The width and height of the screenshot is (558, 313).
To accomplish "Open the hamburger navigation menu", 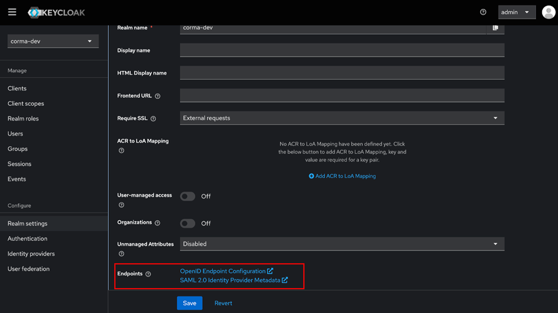I will (12, 12).
